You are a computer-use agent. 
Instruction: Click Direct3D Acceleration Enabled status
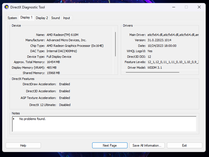click(64, 91)
